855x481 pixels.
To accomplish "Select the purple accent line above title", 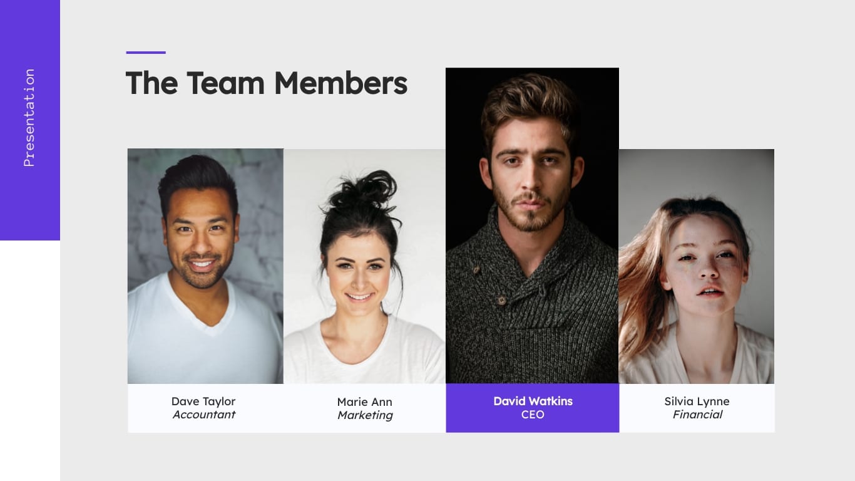I will pyautogui.click(x=146, y=53).
